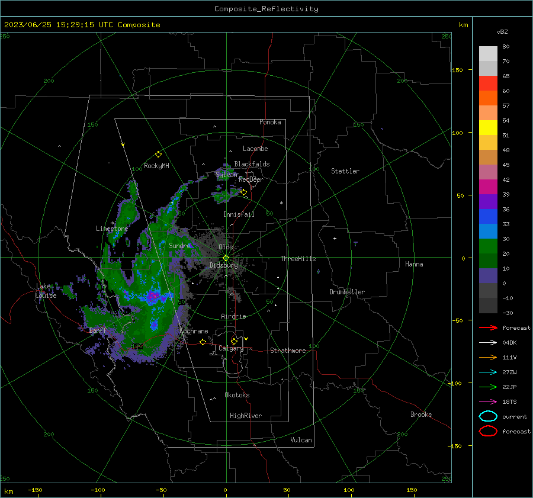This screenshot has height=498, width=533.
Task: Click the Strathmore label
Action: (288, 351)
